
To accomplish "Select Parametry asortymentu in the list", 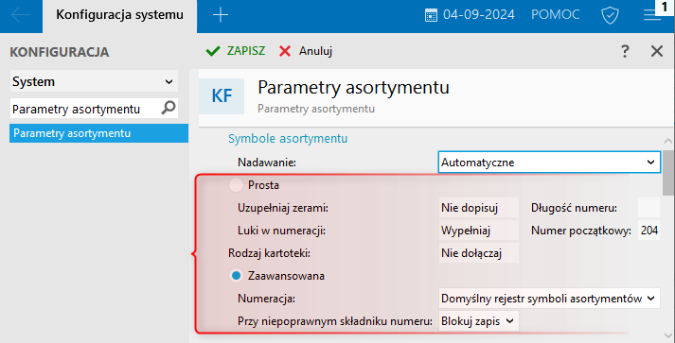I will click(x=98, y=133).
